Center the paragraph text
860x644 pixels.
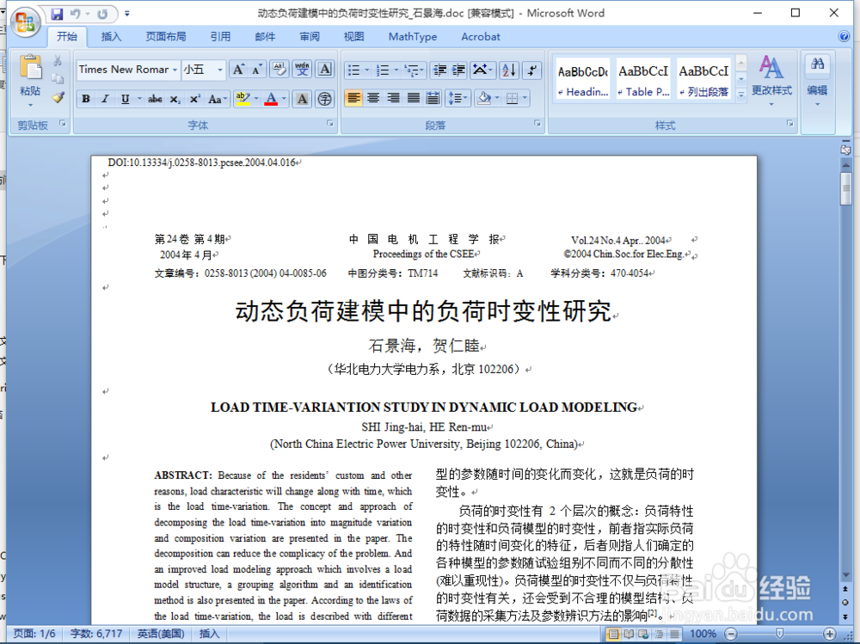[373, 99]
